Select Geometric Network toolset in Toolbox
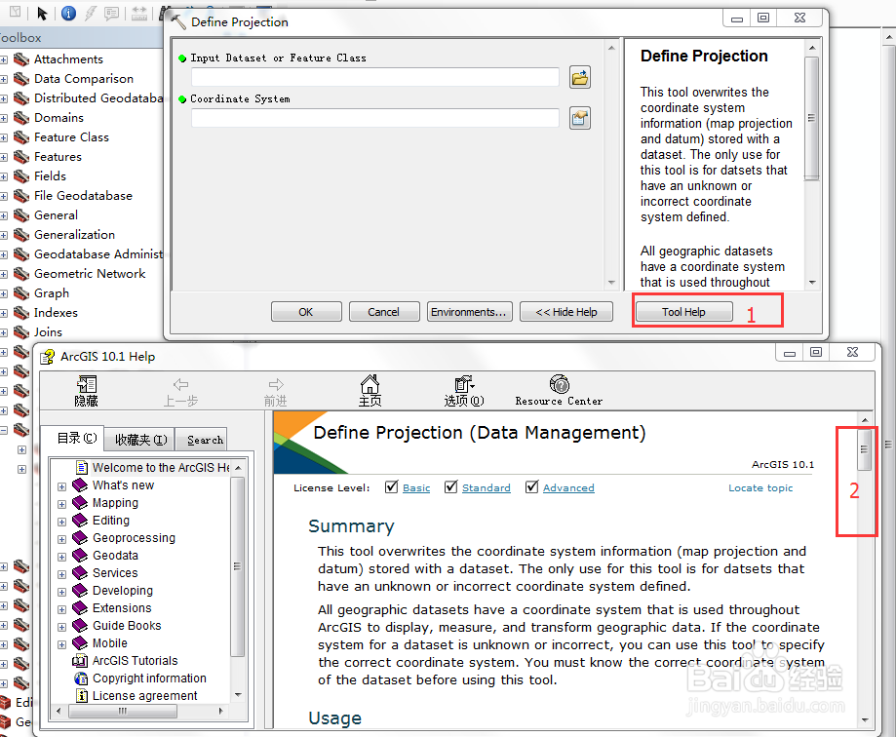This screenshot has width=896, height=737. [90, 274]
